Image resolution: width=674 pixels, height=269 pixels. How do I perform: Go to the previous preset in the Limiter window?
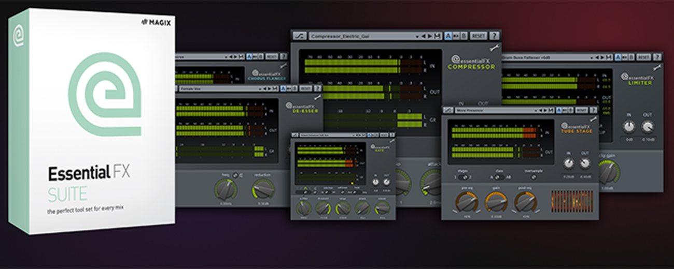(x=597, y=57)
